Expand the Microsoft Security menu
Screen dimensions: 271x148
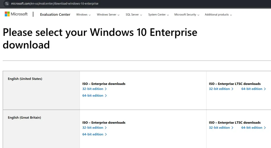coord(187,15)
